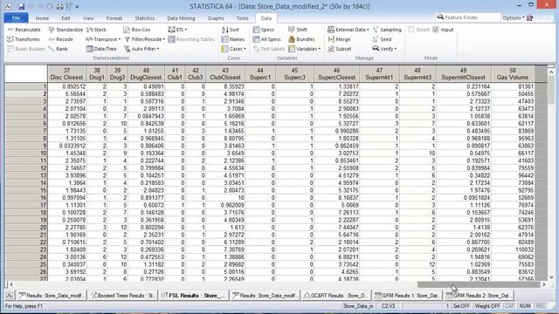Switch to the FSL Results window tab

tap(194, 295)
